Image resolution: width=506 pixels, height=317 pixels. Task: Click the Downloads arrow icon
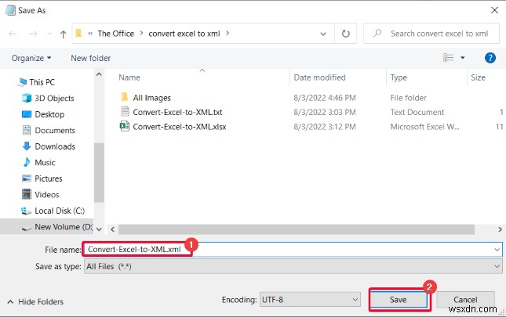coord(27,146)
